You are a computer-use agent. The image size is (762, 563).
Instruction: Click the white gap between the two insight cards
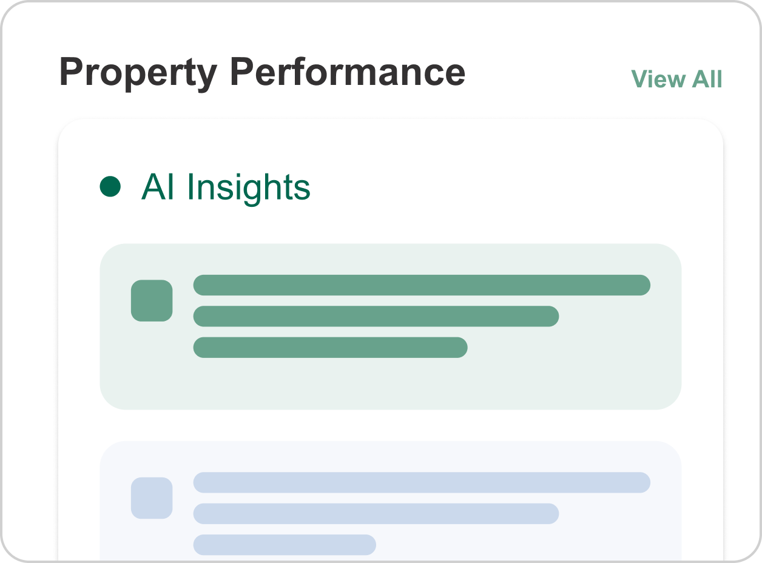(x=390, y=425)
